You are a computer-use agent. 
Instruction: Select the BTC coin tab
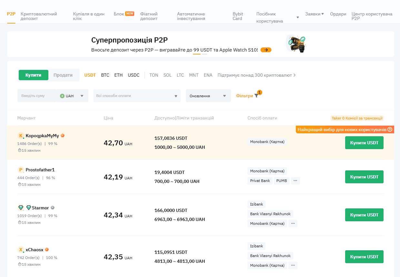(105, 75)
